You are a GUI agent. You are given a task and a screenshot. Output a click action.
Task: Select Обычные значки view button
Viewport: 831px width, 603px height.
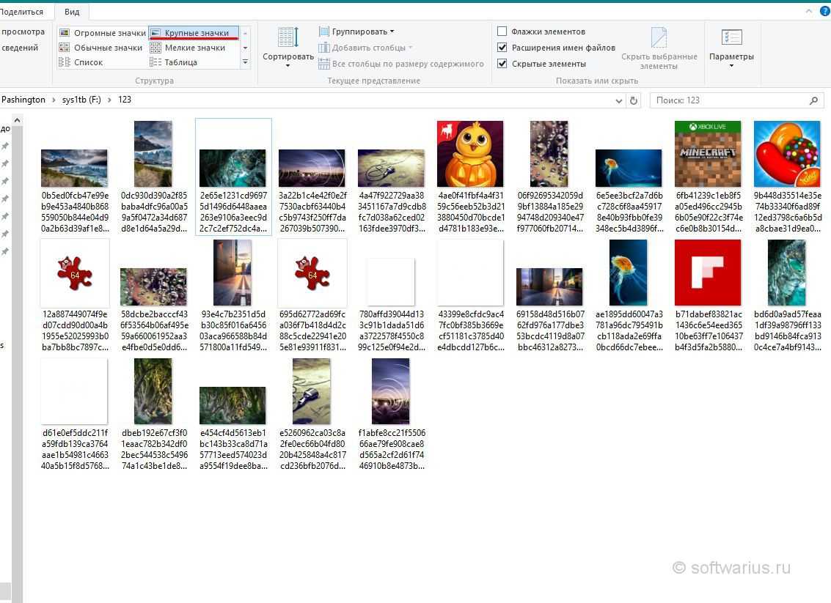pos(101,48)
